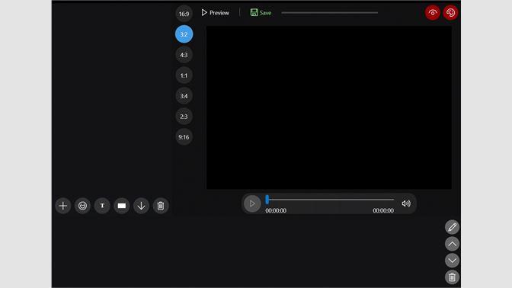Click the save progress bar
This screenshot has width=512, height=288.
[330, 13]
